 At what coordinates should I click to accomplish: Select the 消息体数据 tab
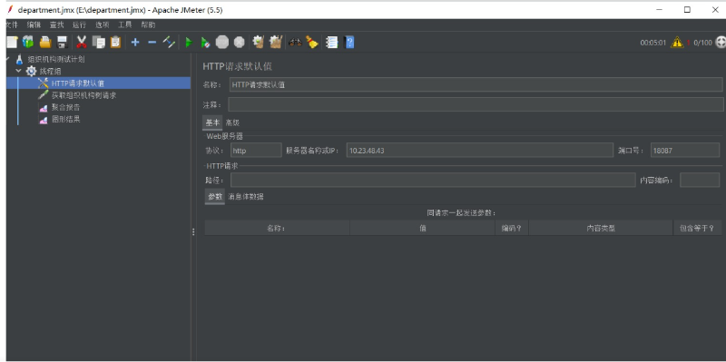point(246,197)
